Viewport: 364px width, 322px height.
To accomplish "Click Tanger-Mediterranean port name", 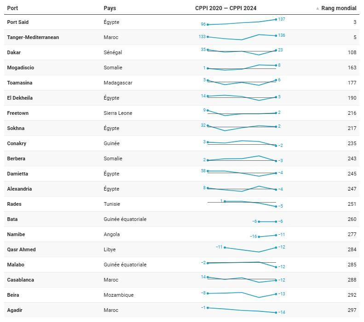I will 33,37.
